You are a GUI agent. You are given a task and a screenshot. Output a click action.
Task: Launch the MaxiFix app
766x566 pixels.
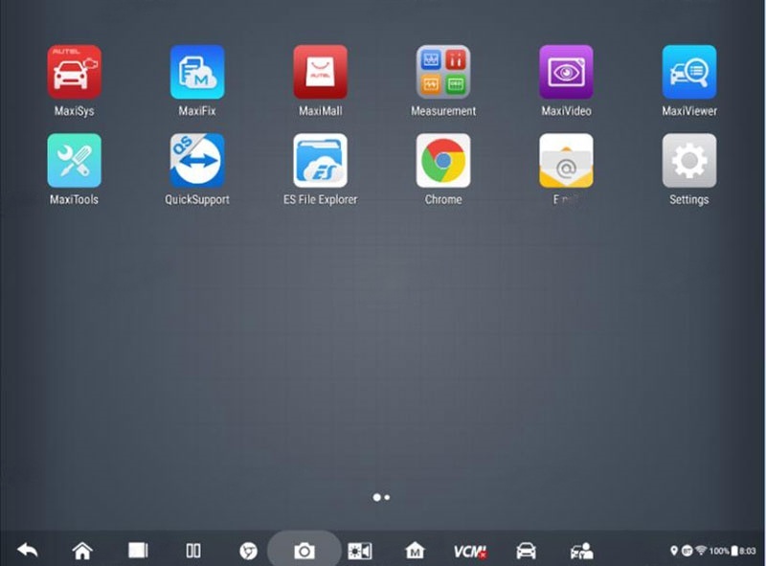(x=197, y=73)
